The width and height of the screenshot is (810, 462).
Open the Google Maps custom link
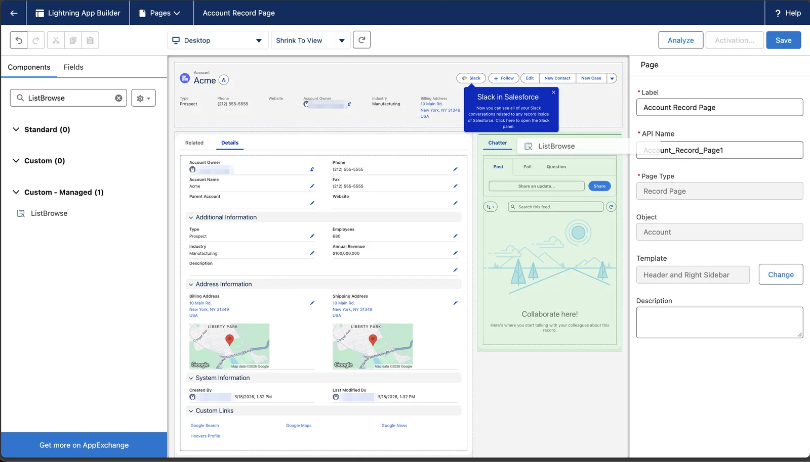pyautogui.click(x=299, y=426)
